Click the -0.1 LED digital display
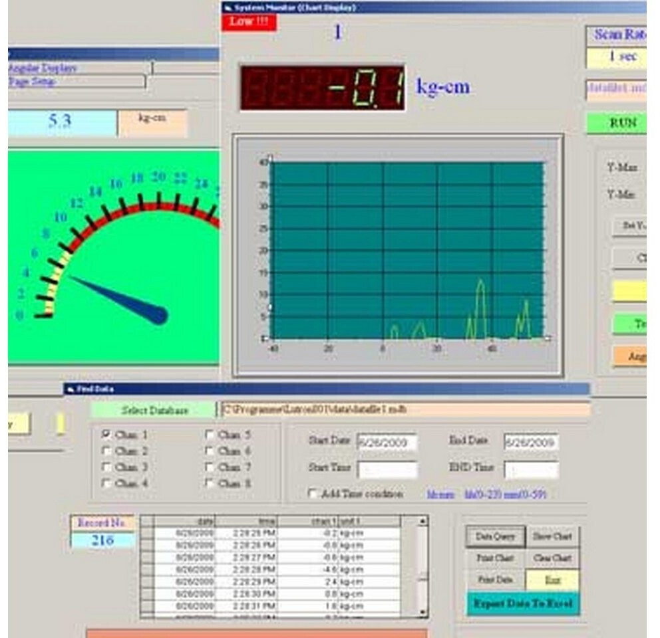 pyautogui.click(x=323, y=88)
